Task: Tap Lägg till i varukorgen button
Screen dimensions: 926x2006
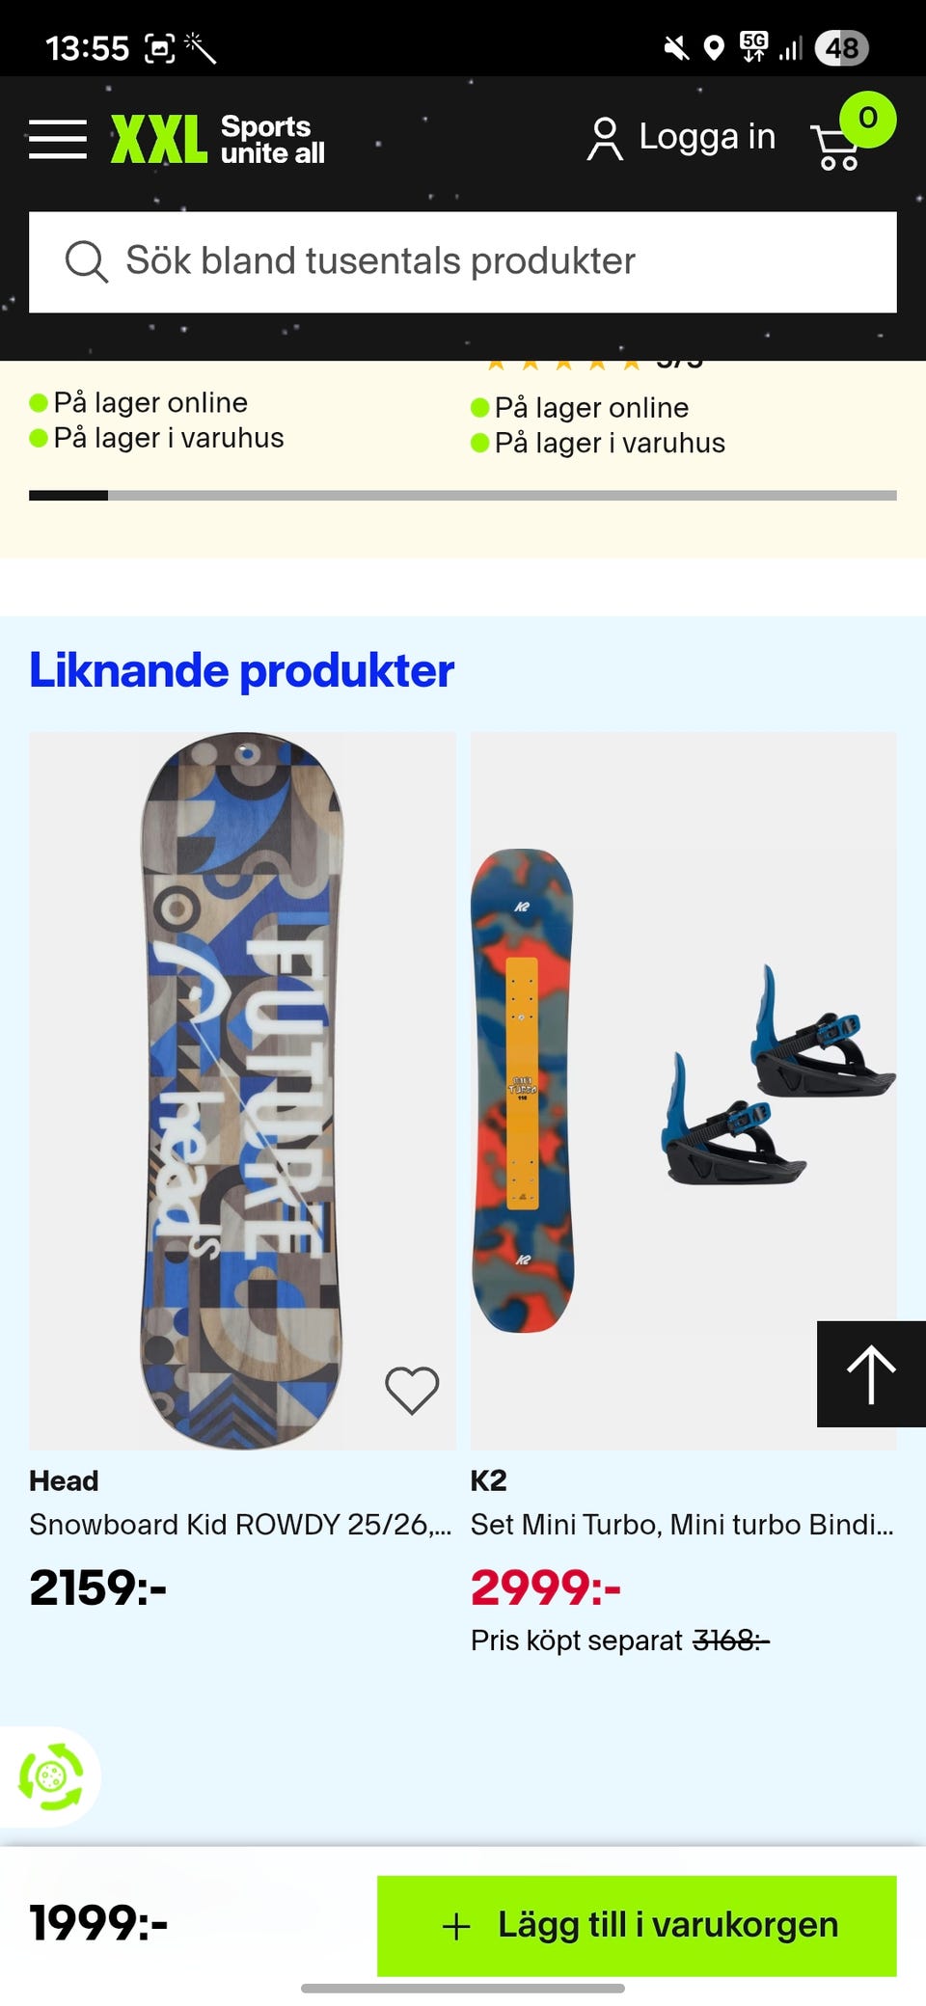Action: [637, 1926]
